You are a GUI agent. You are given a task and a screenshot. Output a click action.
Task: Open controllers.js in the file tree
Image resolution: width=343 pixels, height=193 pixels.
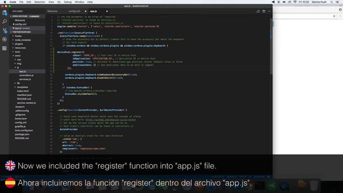(26, 76)
